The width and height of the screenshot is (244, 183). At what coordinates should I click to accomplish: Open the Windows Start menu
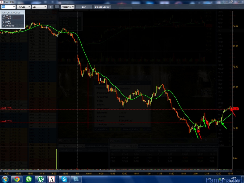coord(5,179)
